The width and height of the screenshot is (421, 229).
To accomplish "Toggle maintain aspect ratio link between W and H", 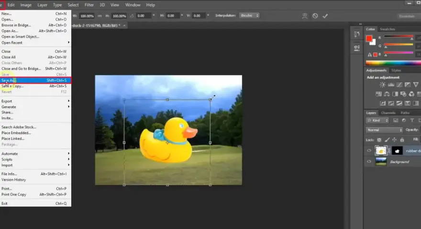I will coord(100,16).
